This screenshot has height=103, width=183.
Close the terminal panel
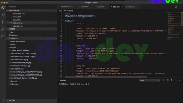[180, 80]
